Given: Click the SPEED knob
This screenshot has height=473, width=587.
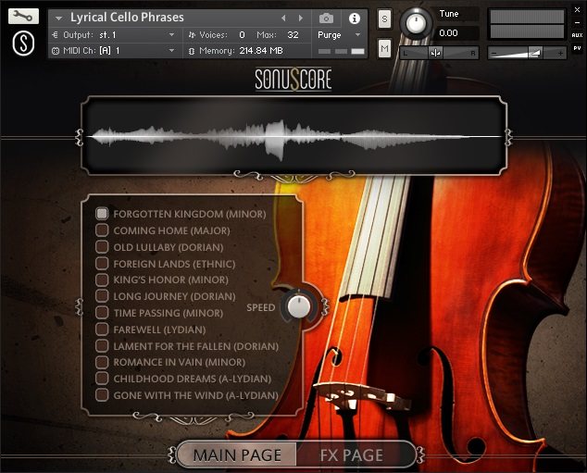Looking at the screenshot, I should click(x=299, y=306).
